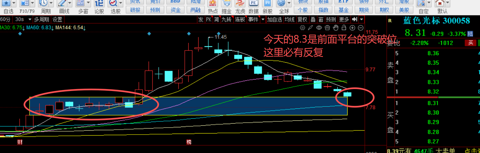Open the F10/F9 company info icon
The width and height of the screenshot is (480, 153).
click(24, 3)
